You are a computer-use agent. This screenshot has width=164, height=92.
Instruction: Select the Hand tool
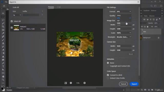pos(3,76)
